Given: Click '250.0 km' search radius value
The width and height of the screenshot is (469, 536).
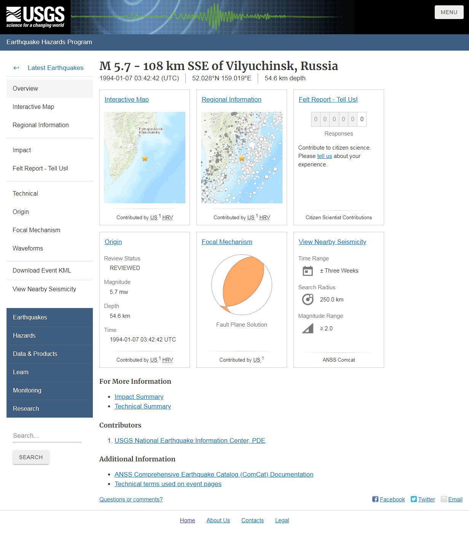Looking at the screenshot, I should pyautogui.click(x=332, y=300).
